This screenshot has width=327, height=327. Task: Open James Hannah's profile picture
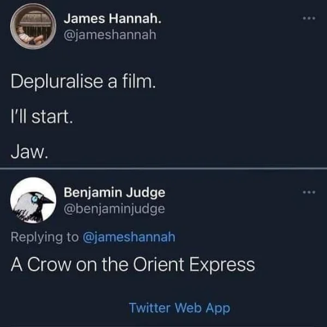coord(33,27)
